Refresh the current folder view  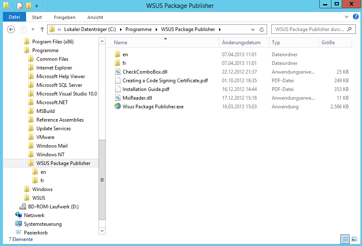[262, 29]
